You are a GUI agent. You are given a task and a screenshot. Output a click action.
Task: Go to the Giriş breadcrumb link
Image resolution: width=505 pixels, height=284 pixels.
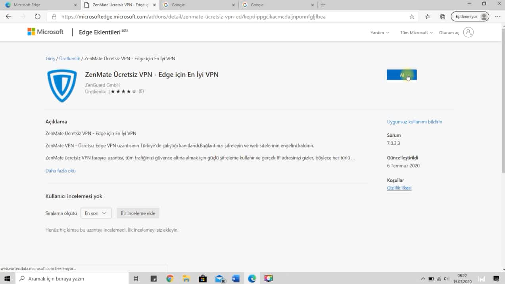(x=50, y=59)
